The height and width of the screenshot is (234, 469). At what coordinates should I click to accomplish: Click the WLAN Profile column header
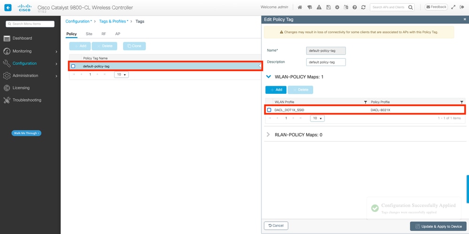284,102
